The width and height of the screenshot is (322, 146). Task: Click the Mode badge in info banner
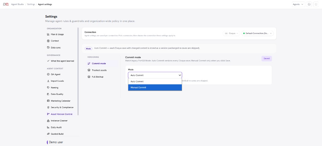click(x=88, y=49)
